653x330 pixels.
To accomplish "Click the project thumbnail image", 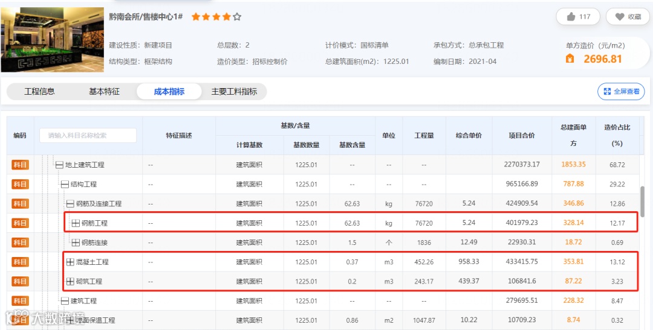I will [53, 39].
